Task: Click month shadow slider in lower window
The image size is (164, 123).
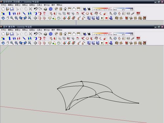Action: click(102, 34)
